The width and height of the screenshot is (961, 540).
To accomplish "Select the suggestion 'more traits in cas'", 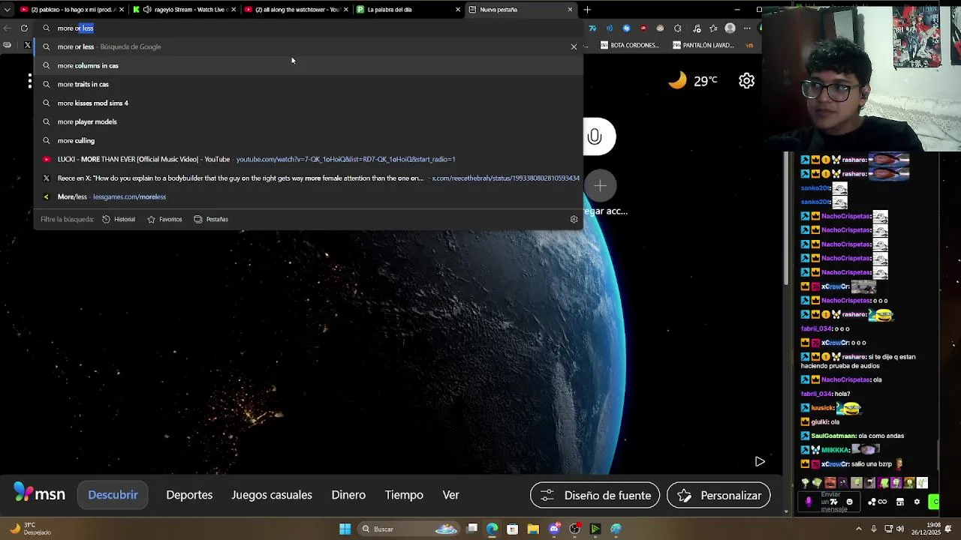I will coord(308,84).
